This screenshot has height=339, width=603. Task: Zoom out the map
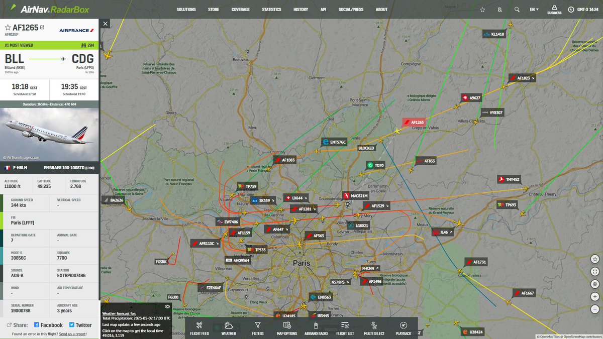point(594,308)
